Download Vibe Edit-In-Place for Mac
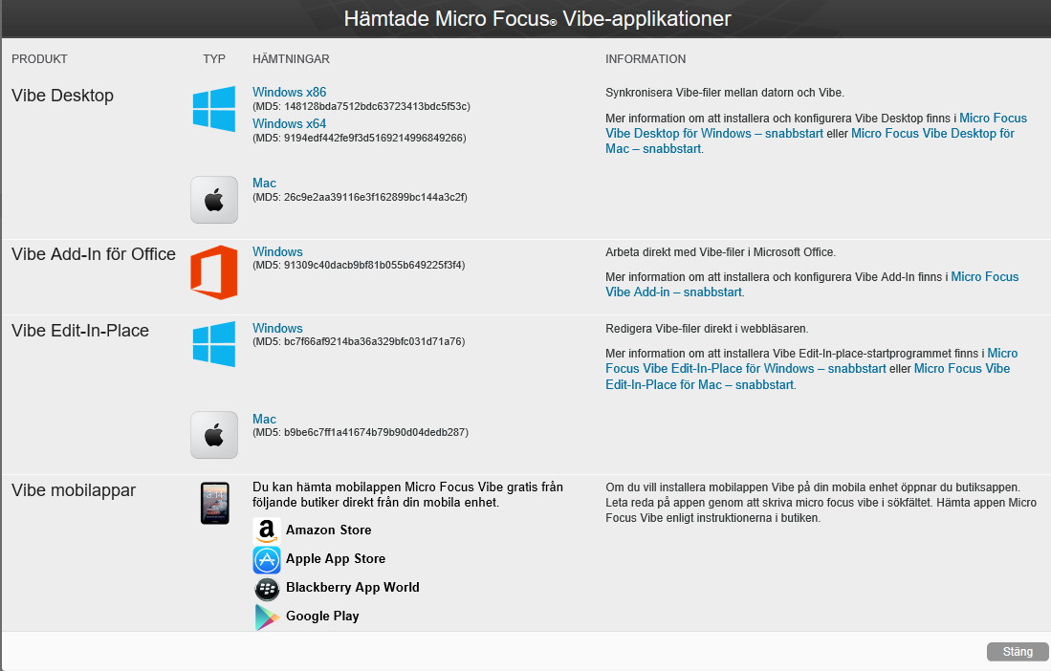This screenshot has width=1051, height=671. (264, 420)
